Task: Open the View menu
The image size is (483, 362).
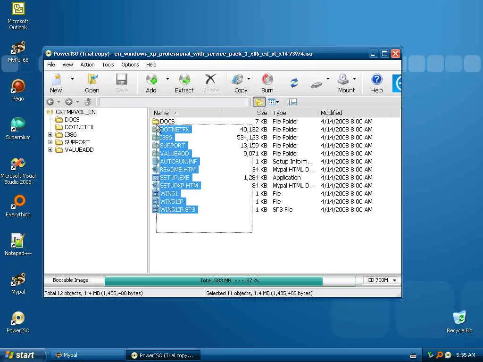Action: [x=67, y=65]
